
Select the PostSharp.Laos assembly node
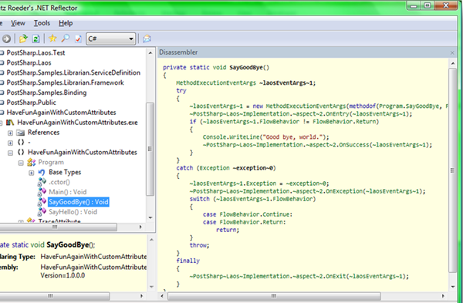click(x=29, y=63)
